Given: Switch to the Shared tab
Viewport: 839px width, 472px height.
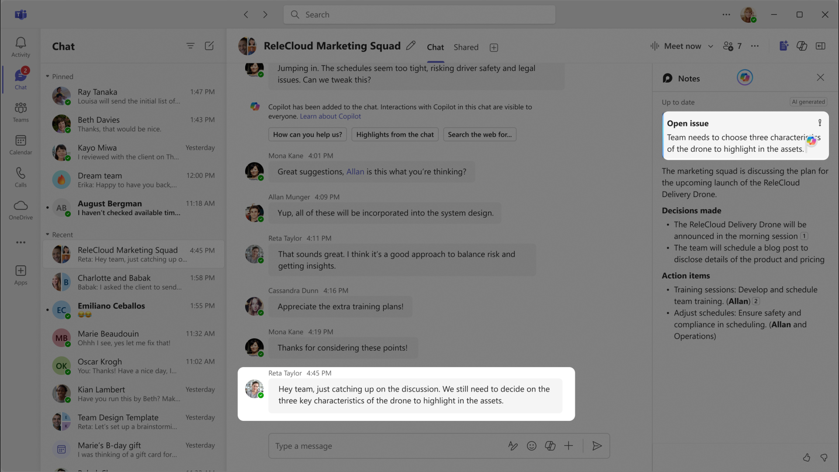Looking at the screenshot, I should coord(466,47).
